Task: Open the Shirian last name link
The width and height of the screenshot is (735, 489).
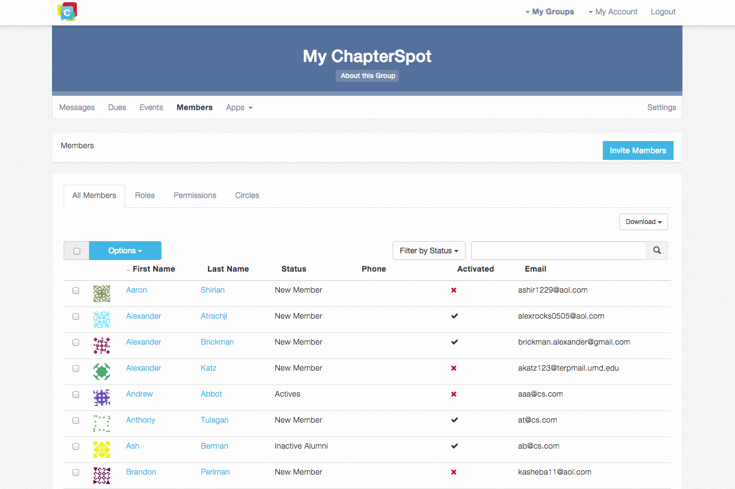Action: coord(212,290)
